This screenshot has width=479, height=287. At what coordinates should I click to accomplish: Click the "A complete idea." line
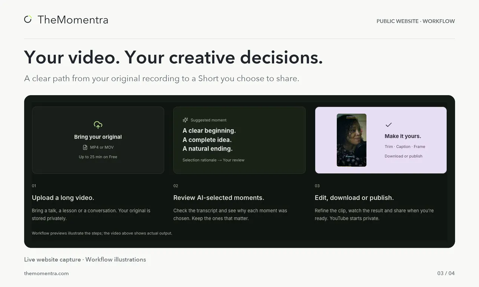[x=207, y=140]
